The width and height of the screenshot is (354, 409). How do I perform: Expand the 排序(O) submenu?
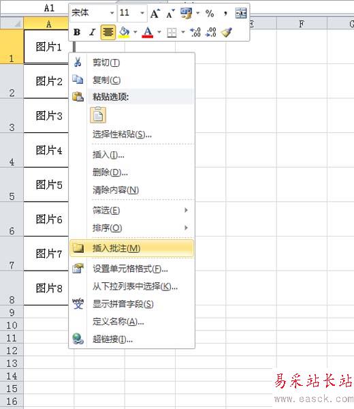(132, 228)
